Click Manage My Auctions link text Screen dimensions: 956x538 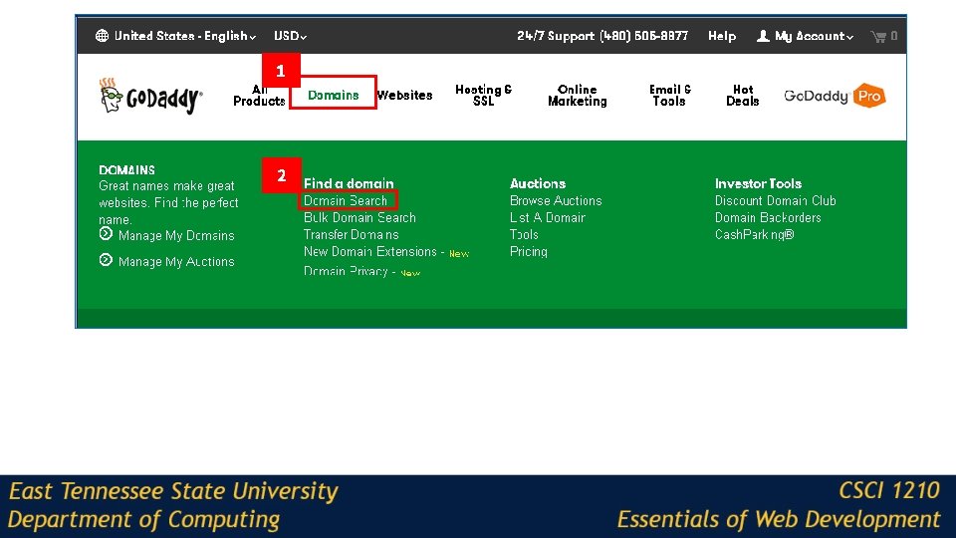point(176,262)
